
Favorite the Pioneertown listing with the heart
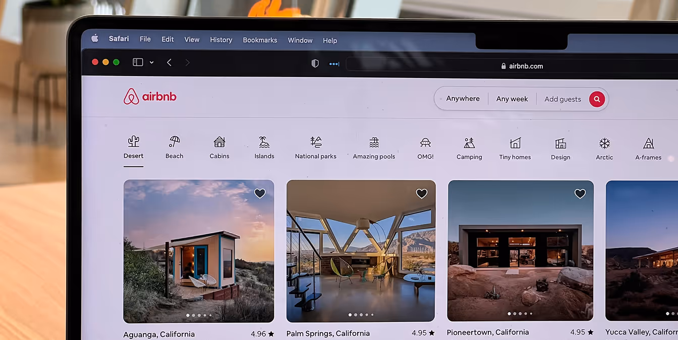pos(580,193)
